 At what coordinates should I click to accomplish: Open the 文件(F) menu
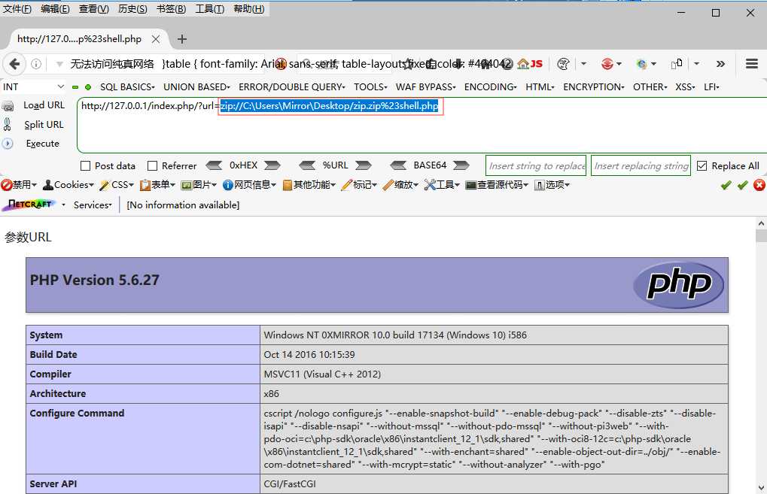17,9
